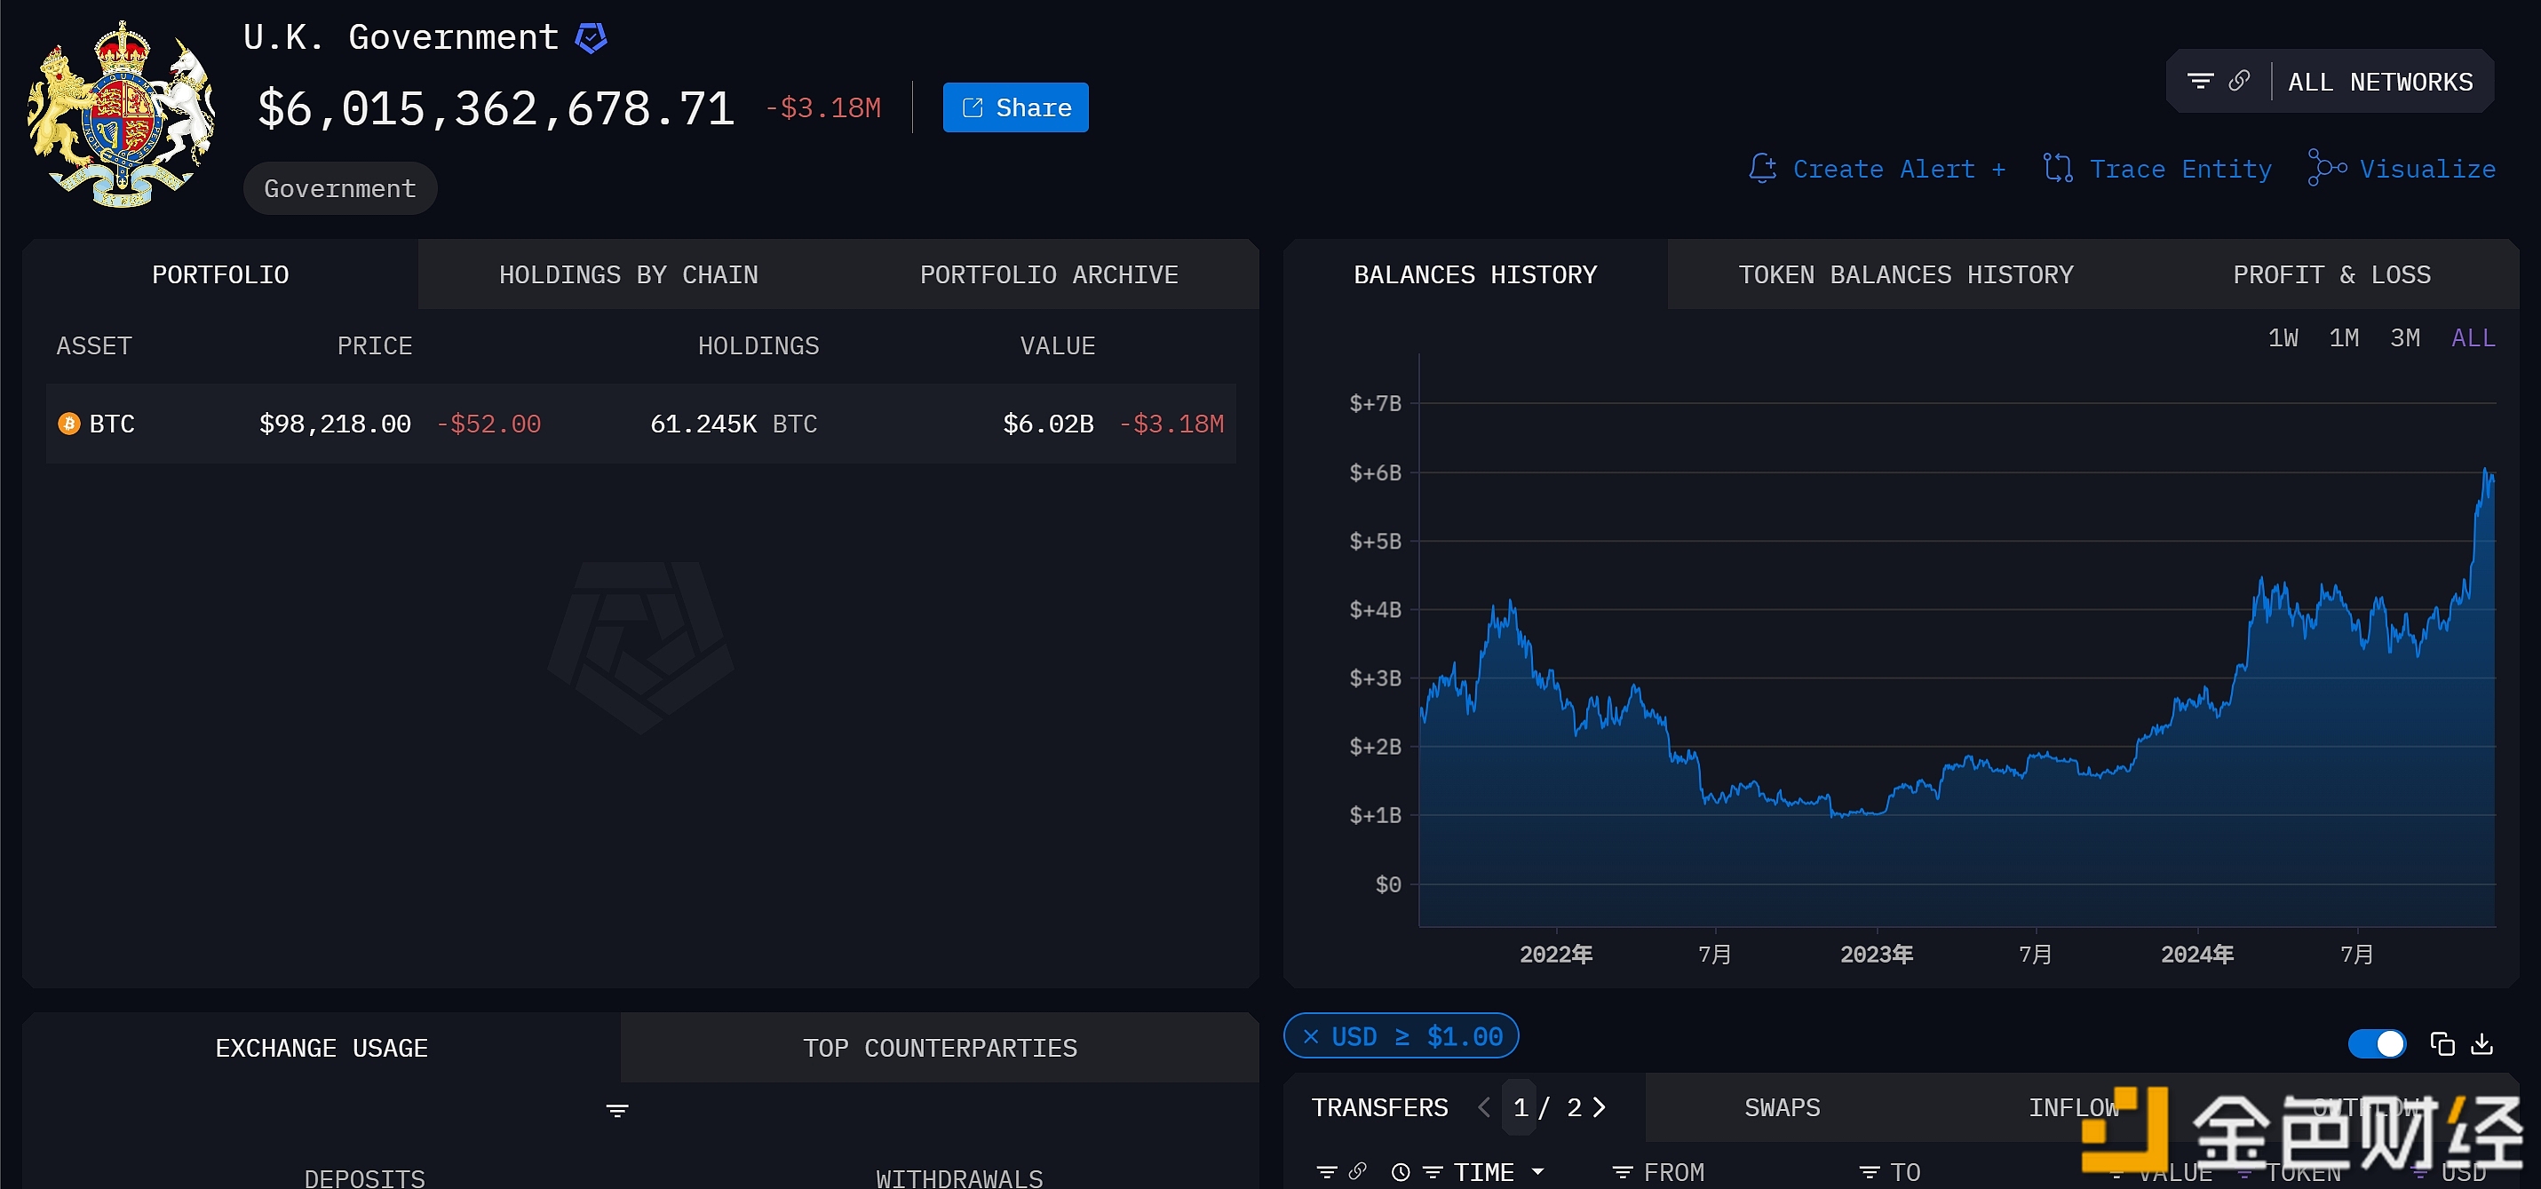Open the TIME column filter icon
2541x1189 pixels.
[1433, 1171]
